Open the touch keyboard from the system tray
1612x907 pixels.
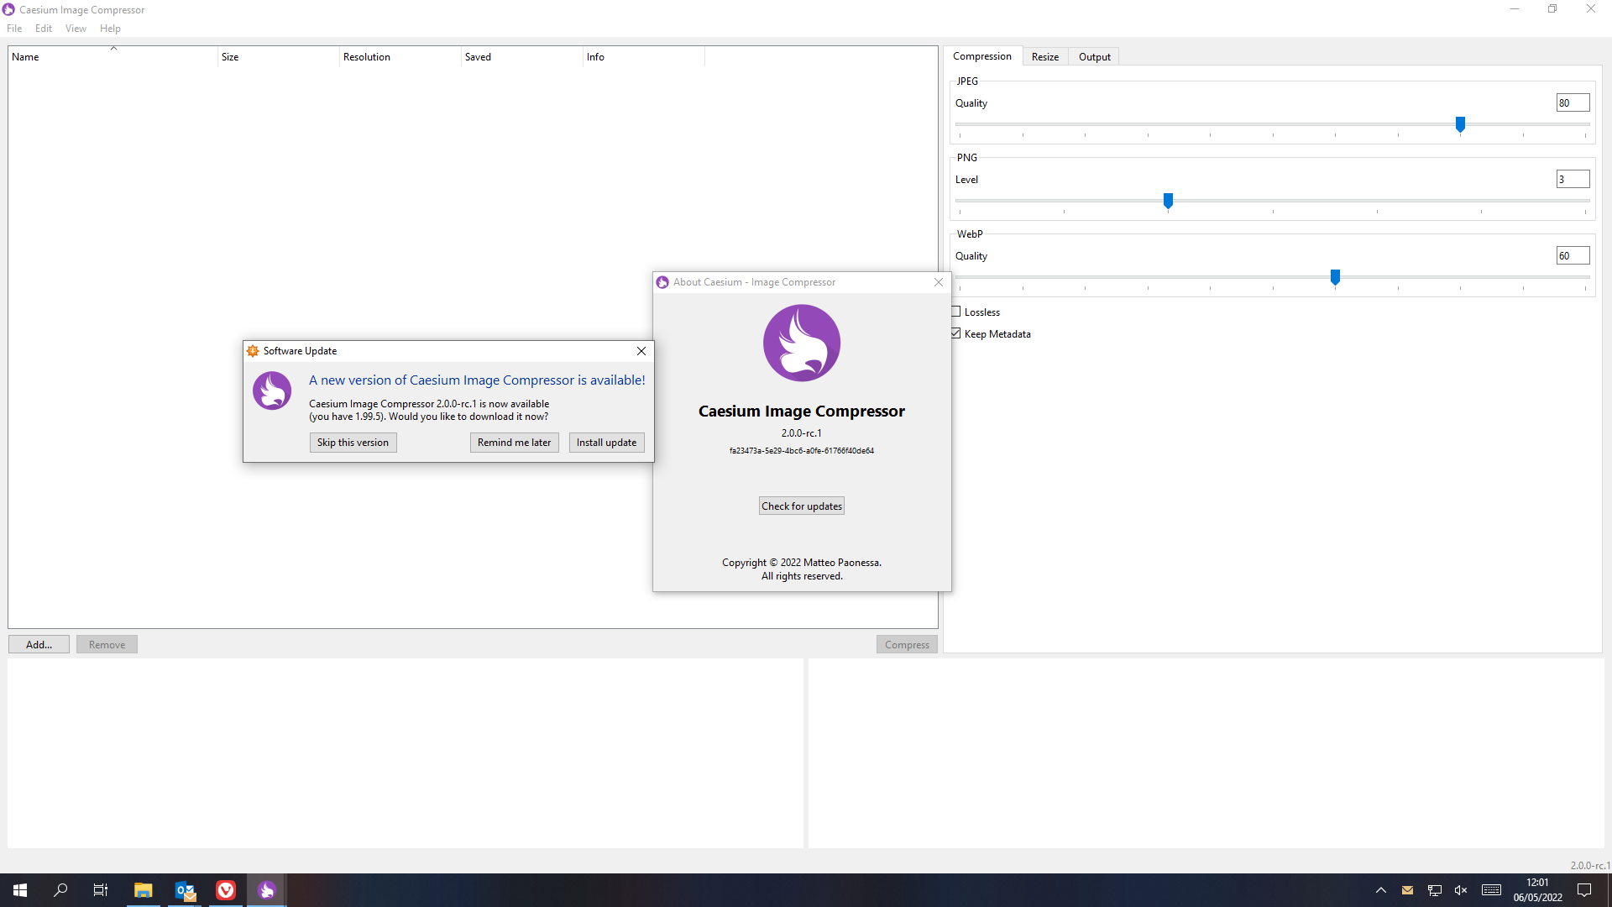(1491, 889)
